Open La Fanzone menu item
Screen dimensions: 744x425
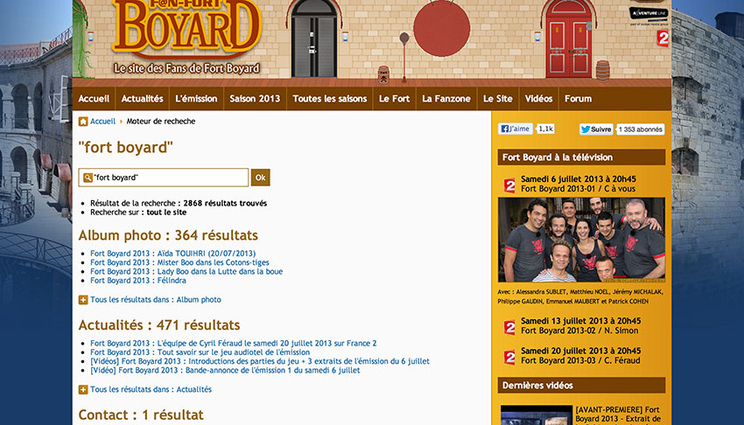pos(446,99)
